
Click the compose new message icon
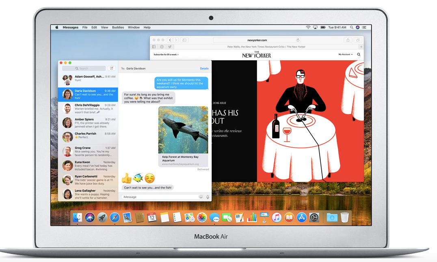pyautogui.click(x=112, y=69)
